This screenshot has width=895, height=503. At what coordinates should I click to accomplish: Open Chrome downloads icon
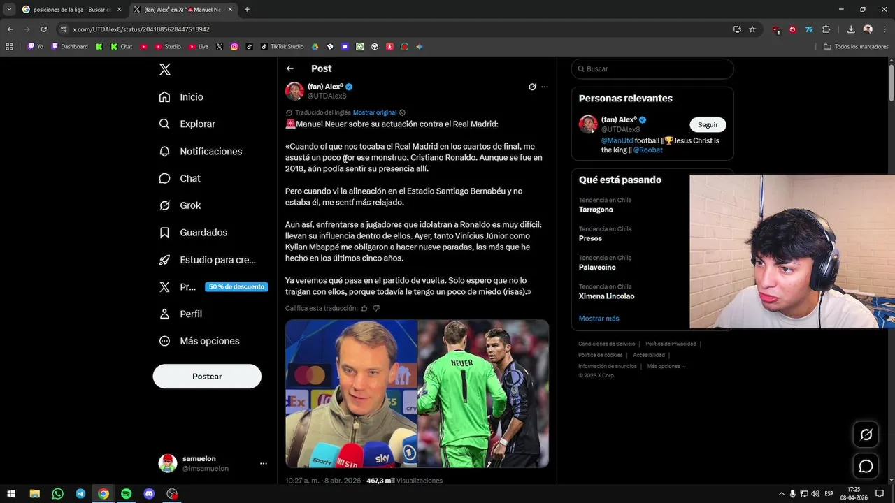pos(851,29)
